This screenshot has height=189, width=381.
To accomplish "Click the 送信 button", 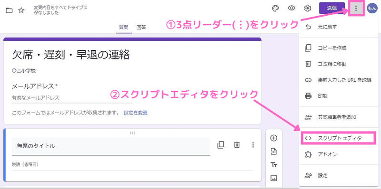I will pos(331,8).
